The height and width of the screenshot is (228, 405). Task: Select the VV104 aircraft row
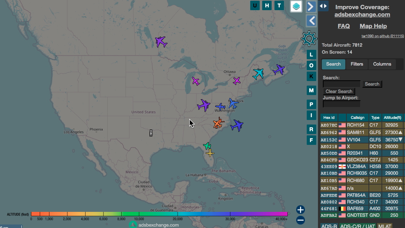tap(361, 140)
